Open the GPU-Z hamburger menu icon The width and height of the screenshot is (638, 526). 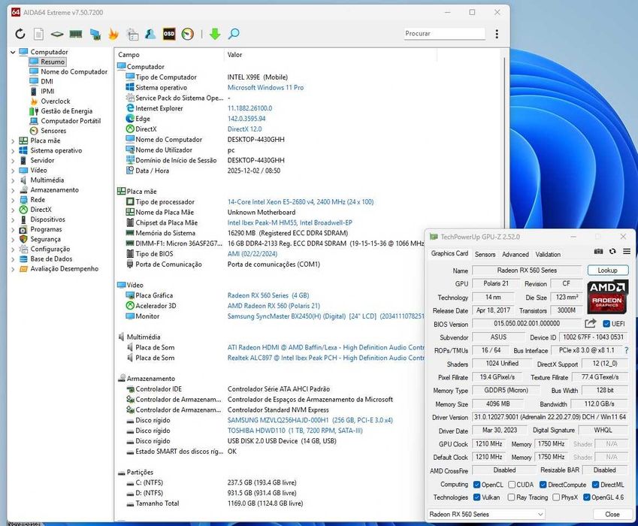(x=627, y=252)
